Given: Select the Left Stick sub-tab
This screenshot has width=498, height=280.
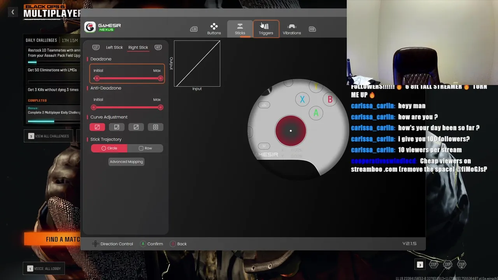Looking at the screenshot, I should click(x=114, y=47).
